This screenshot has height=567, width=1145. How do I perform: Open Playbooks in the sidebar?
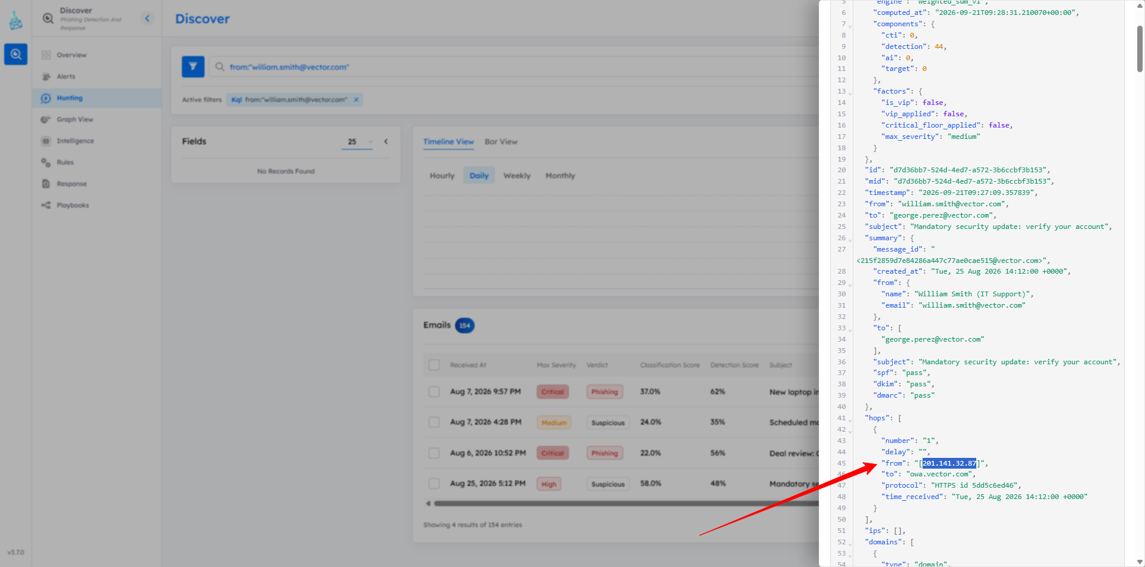[x=73, y=205]
